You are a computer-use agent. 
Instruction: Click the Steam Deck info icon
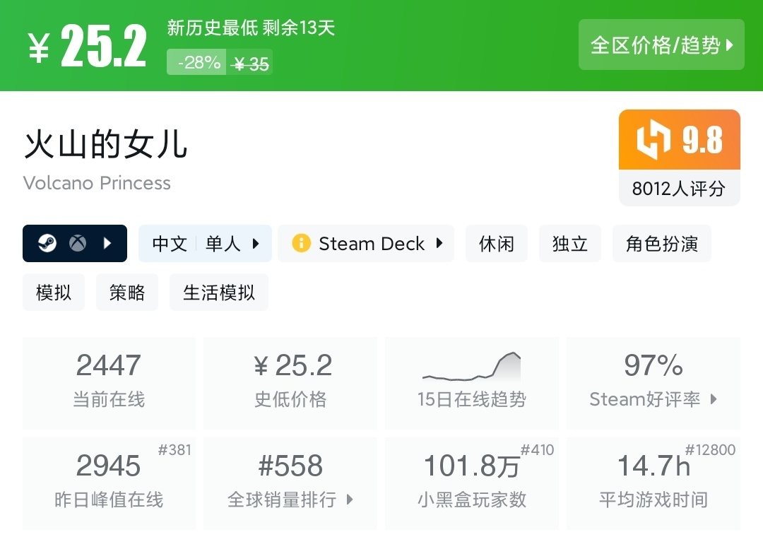[302, 244]
